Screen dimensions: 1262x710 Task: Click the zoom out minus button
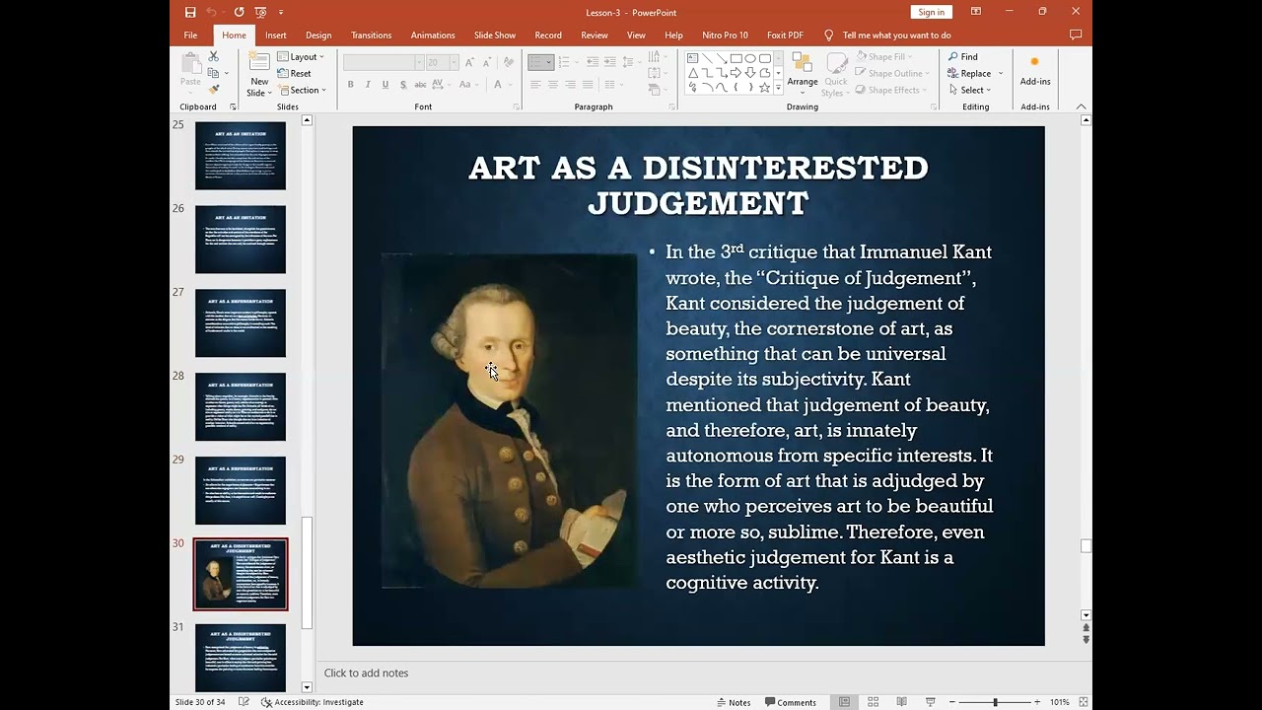pyautogui.click(x=952, y=702)
